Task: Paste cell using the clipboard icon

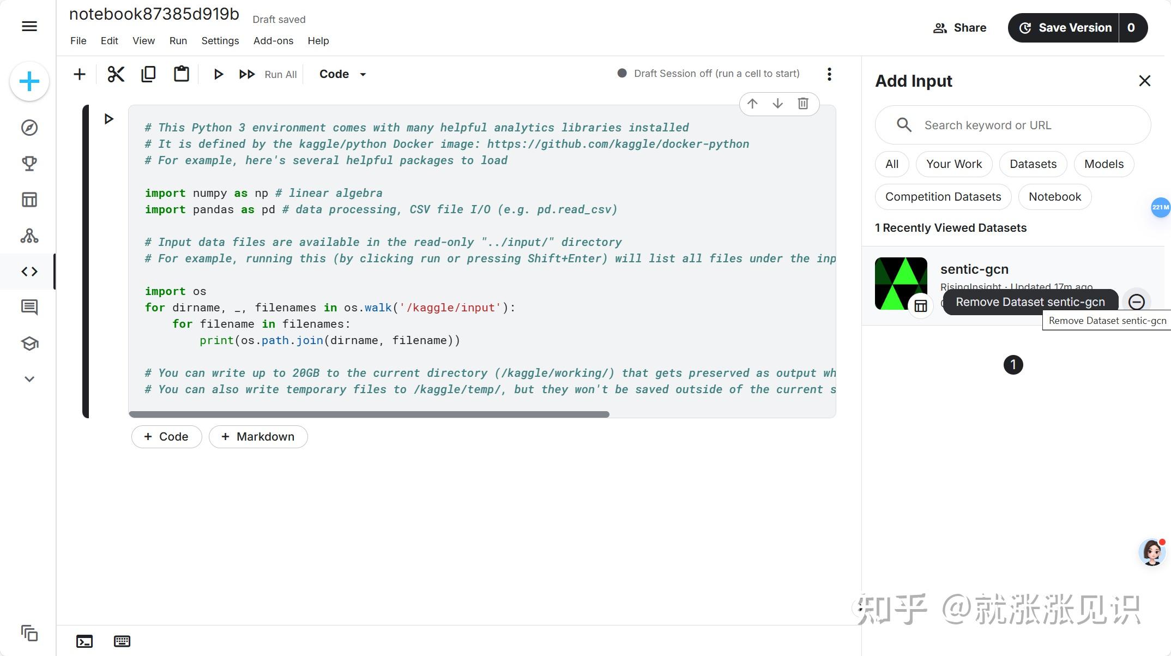Action: click(181, 74)
